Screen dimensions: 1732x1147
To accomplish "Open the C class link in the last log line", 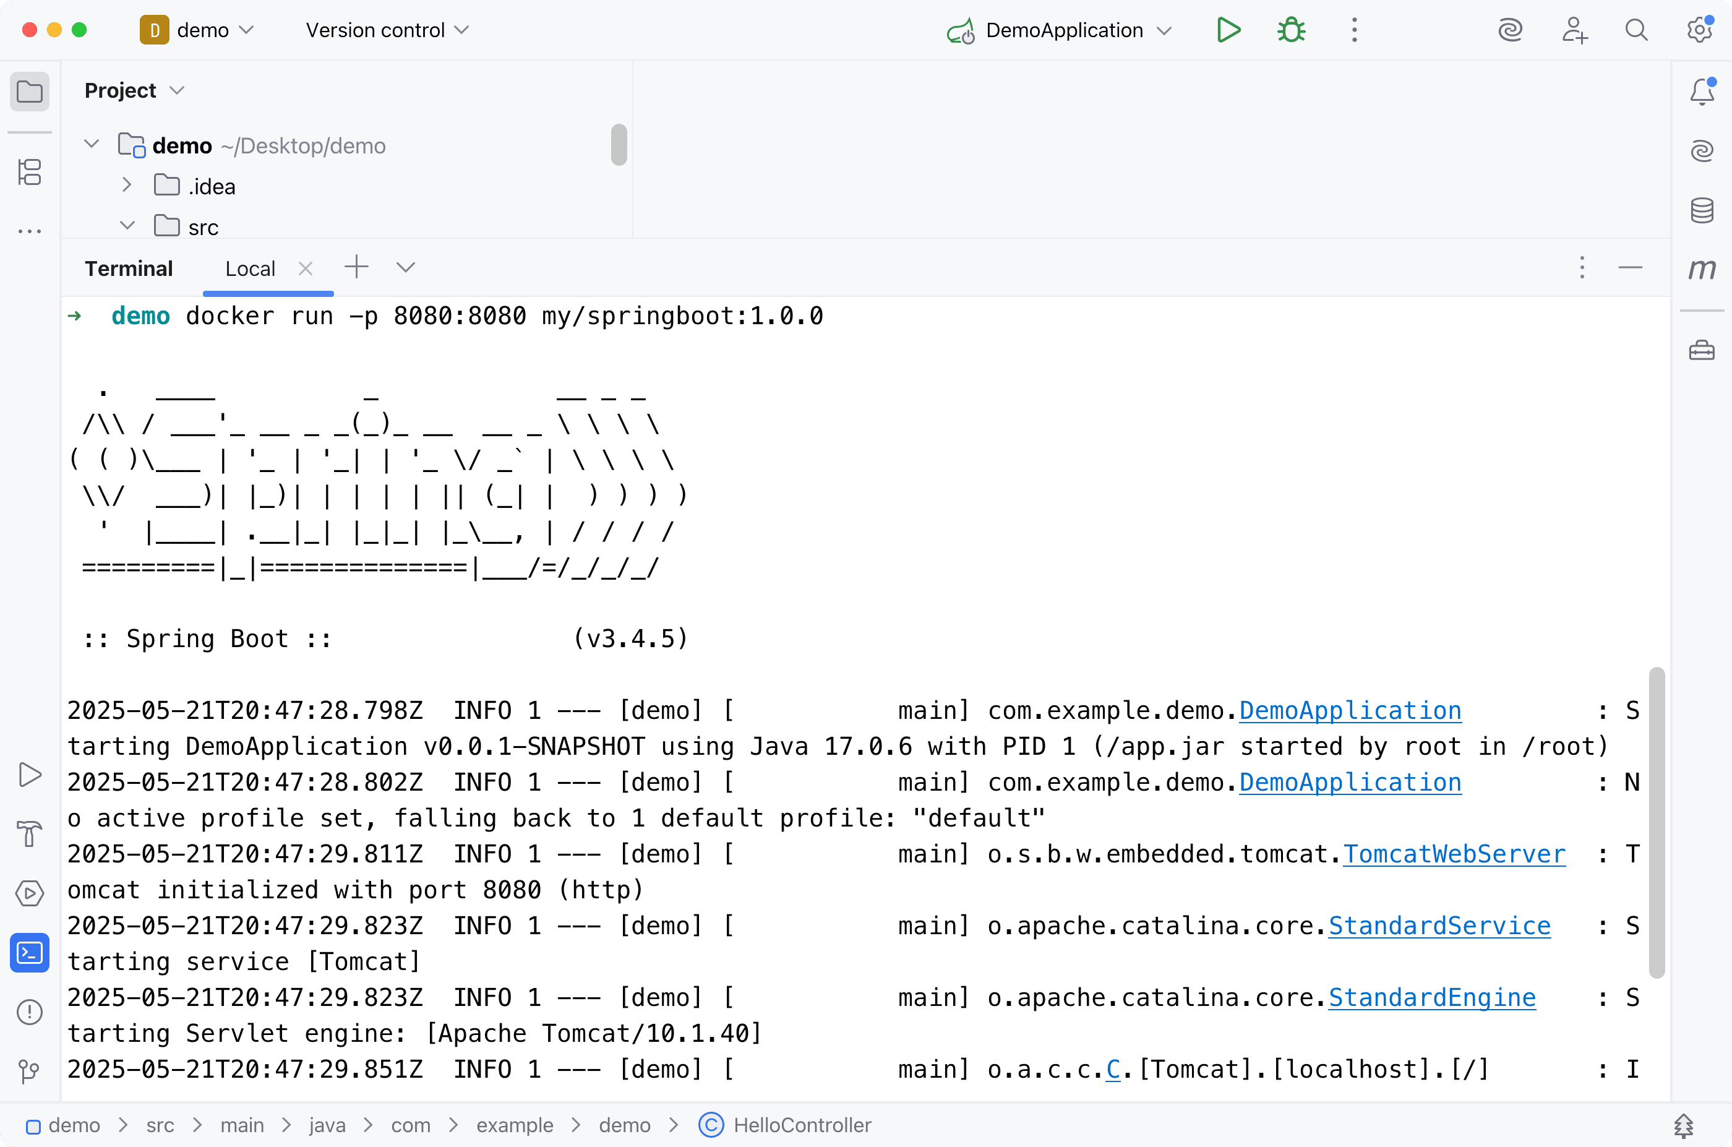I will pos(1113,1070).
